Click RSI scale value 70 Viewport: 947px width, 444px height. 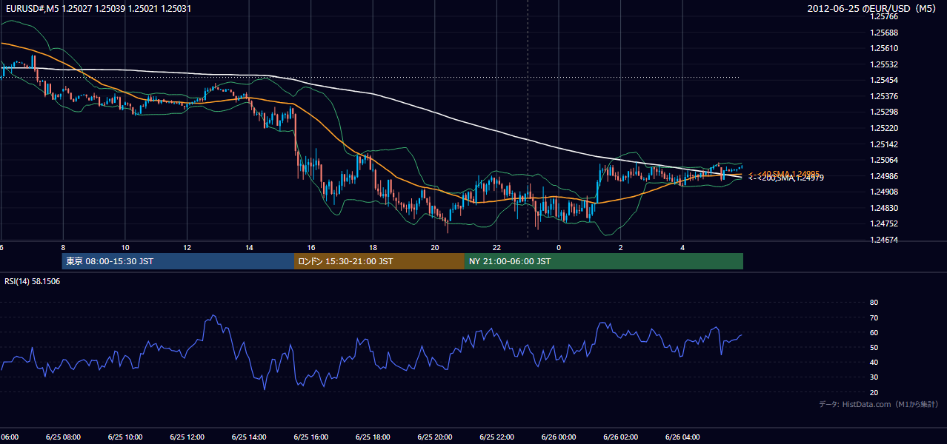click(x=874, y=317)
